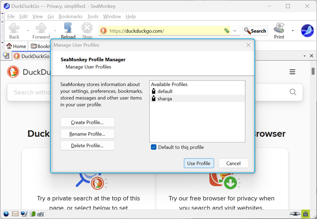
Task: Click the security padlock in the status bar
Action: [x=306, y=213]
